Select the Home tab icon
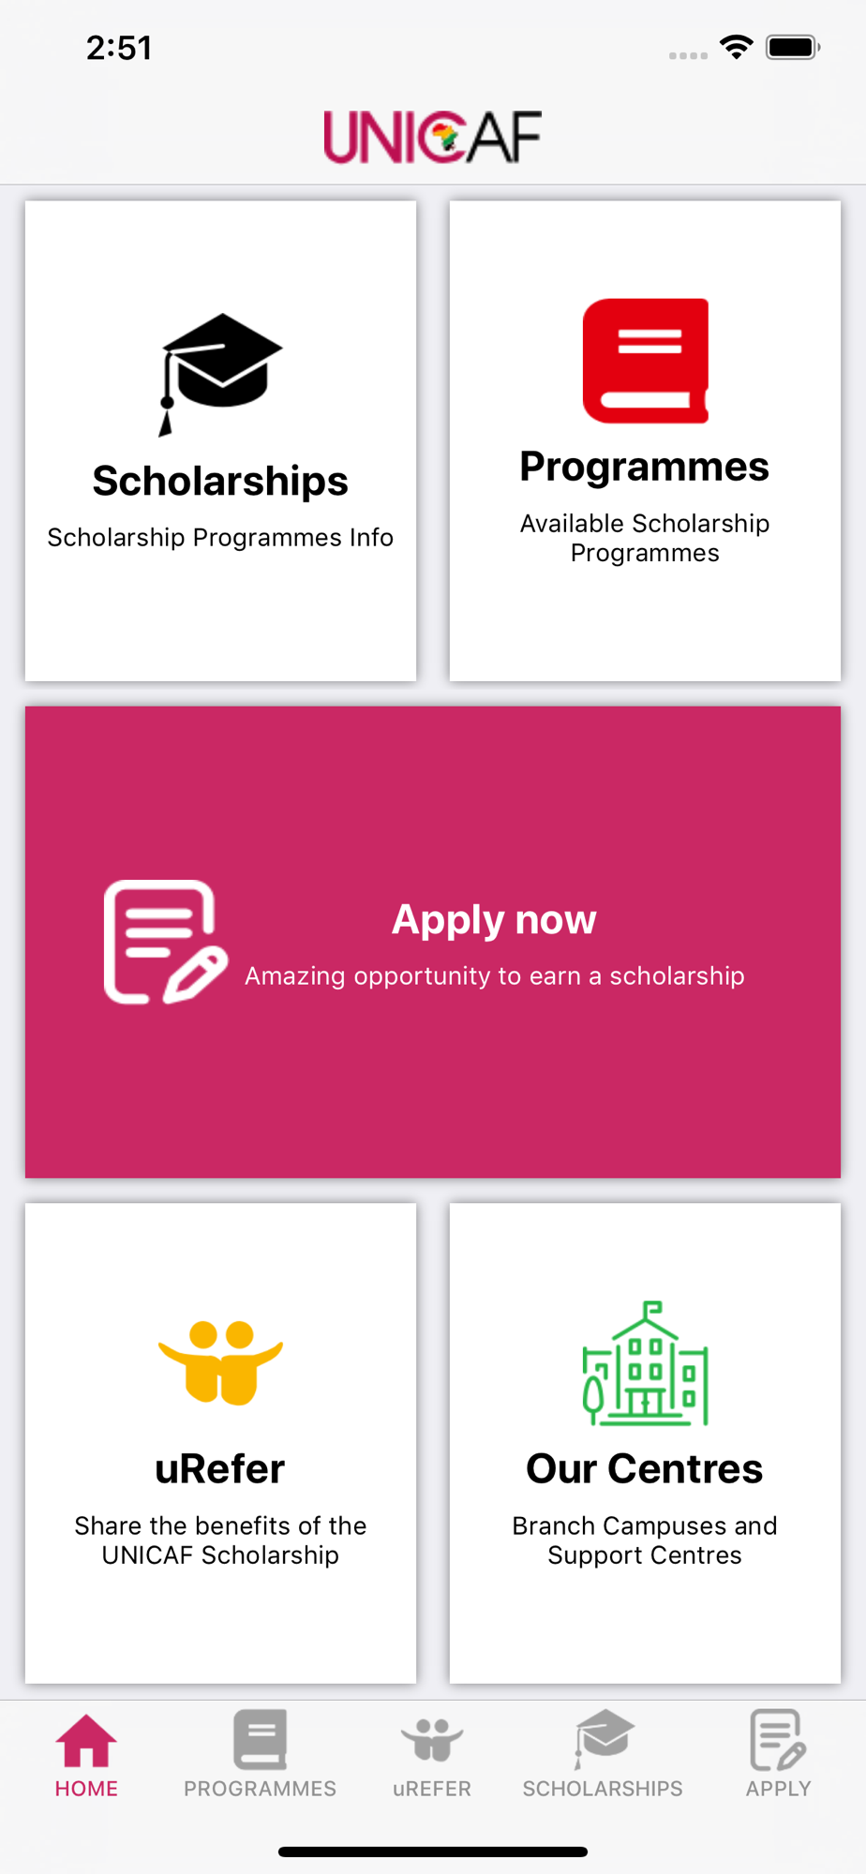The image size is (866, 1874). 86,1740
